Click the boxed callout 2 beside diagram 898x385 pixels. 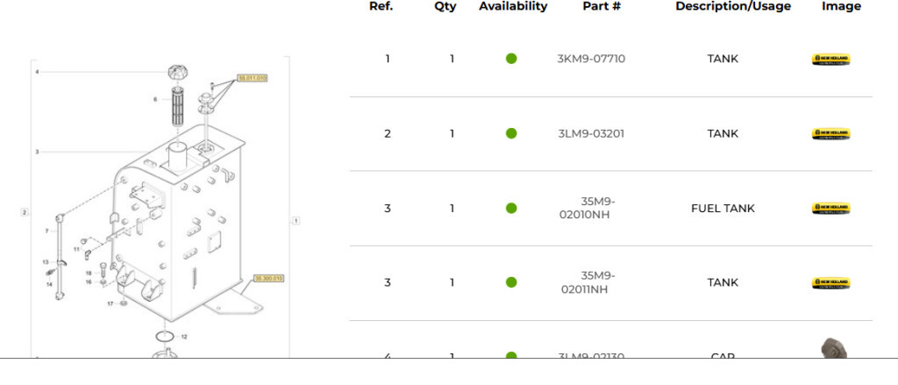tap(25, 212)
